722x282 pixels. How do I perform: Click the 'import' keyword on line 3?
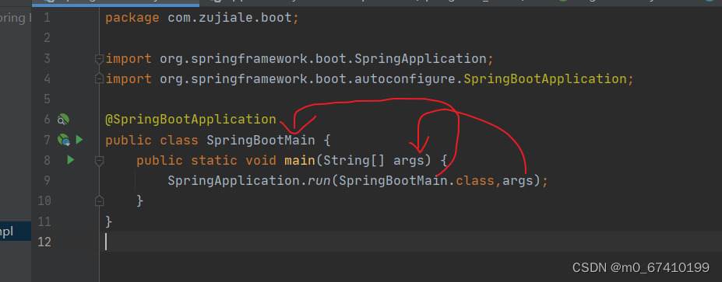129,59
